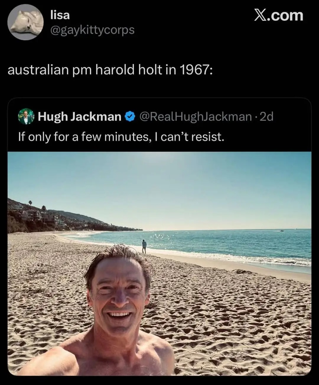The width and height of the screenshot is (319, 385).
Task: Open Hugh Jackman's small profile picture
Action: [x=26, y=116]
